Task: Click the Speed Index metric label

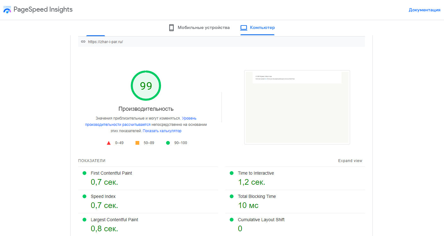Action: coord(103,196)
